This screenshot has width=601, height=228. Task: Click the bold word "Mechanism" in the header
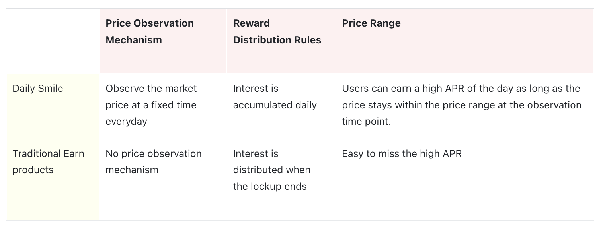point(134,40)
